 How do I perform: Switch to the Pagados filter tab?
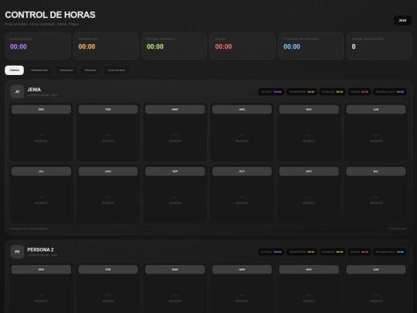coord(66,70)
